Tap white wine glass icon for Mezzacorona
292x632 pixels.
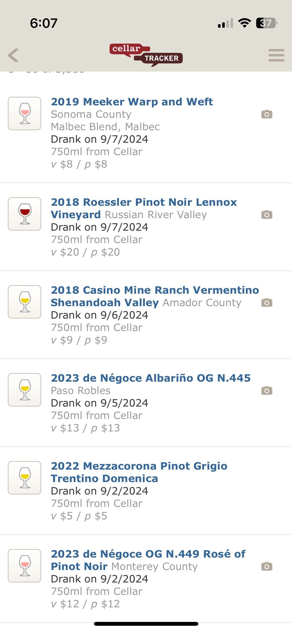tap(25, 478)
